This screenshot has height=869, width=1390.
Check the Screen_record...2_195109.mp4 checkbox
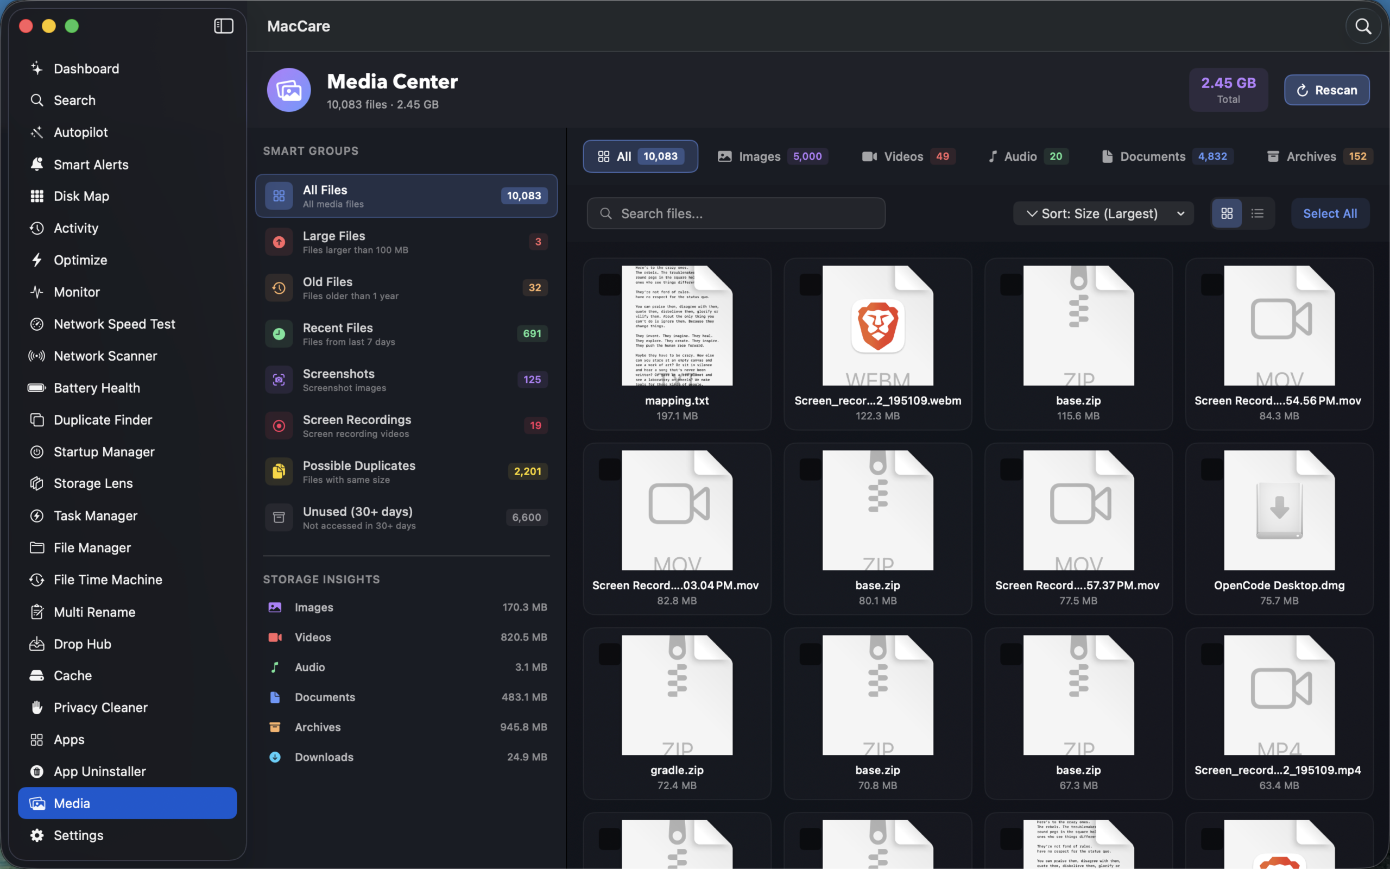(x=1212, y=654)
